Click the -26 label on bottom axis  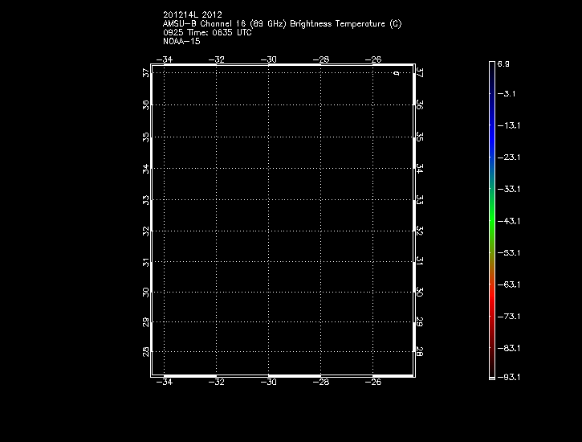[372, 383]
